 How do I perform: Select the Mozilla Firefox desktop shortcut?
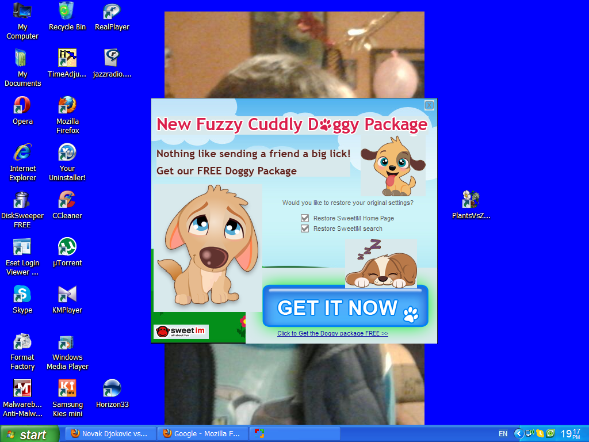pos(67,115)
